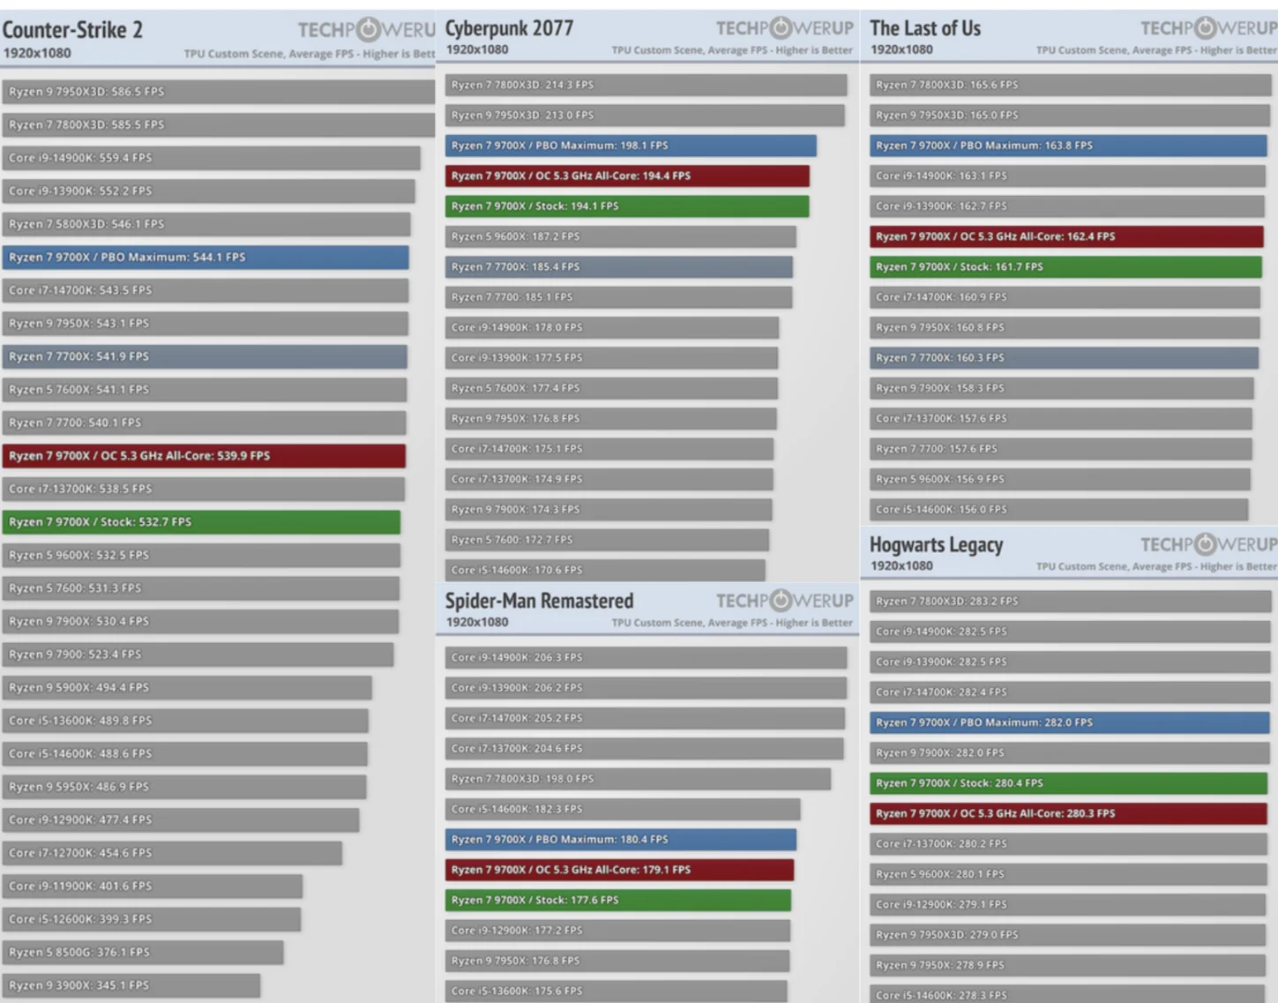Click the "Ryzen 7 7800X3D: 198.0 FPS" bar

(x=639, y=779)
